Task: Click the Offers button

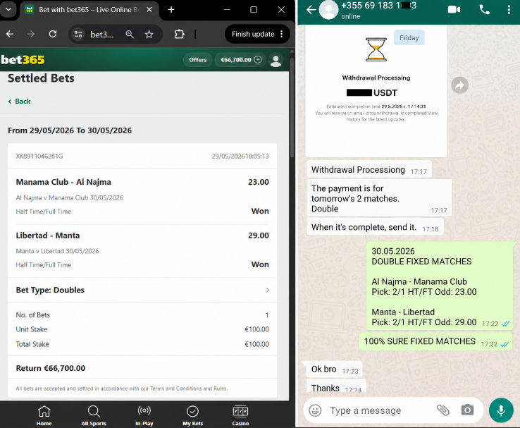Action: point(198,60)
